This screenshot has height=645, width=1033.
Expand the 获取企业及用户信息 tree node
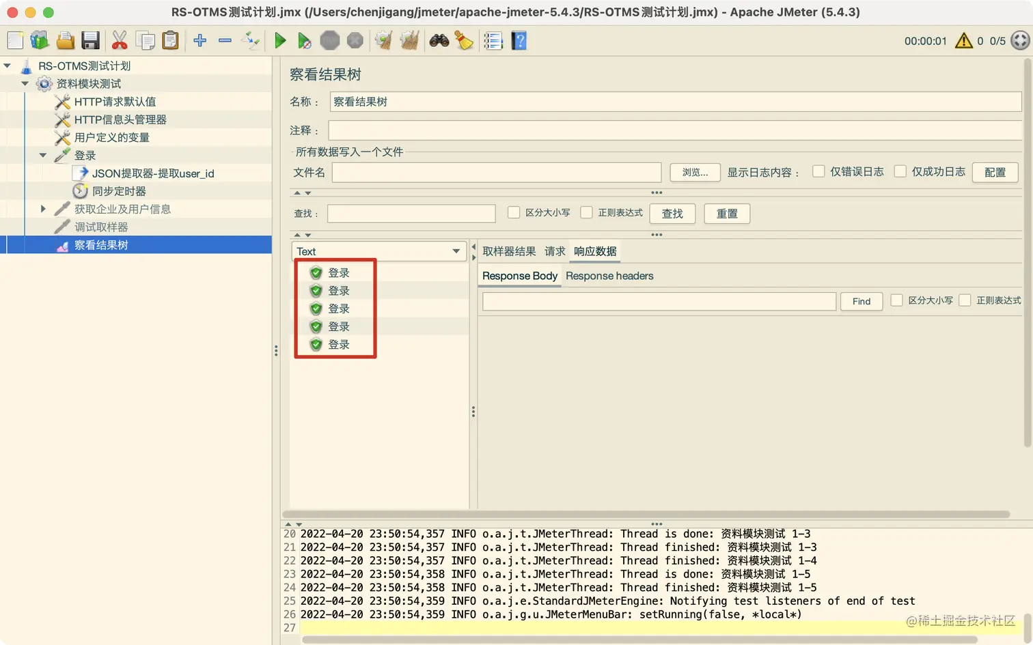coord(43,209)
